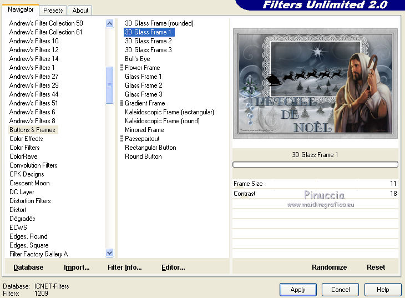Select Glass Frame 2 filter
405x298 pixels.
[x=144, y=85]
